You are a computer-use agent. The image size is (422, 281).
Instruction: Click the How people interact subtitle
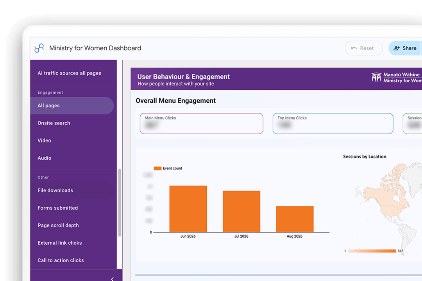(176, 84)
